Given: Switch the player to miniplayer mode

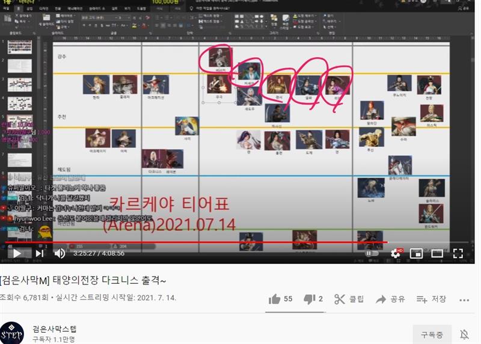Looking at the screenshot, I should [416, 253].
